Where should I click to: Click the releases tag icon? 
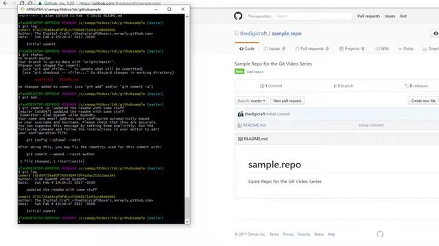407,86
